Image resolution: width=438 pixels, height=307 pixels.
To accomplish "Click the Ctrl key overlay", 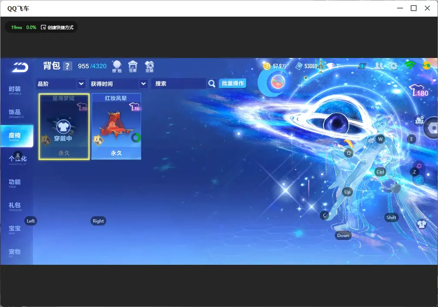I will point(380,172).
